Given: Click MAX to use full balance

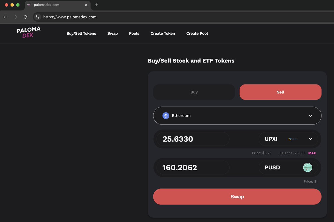Looking at the screenshot, I should coord(312,153).
